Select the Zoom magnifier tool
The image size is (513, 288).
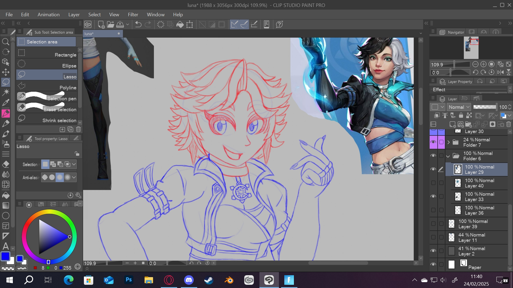click(6, 42)
